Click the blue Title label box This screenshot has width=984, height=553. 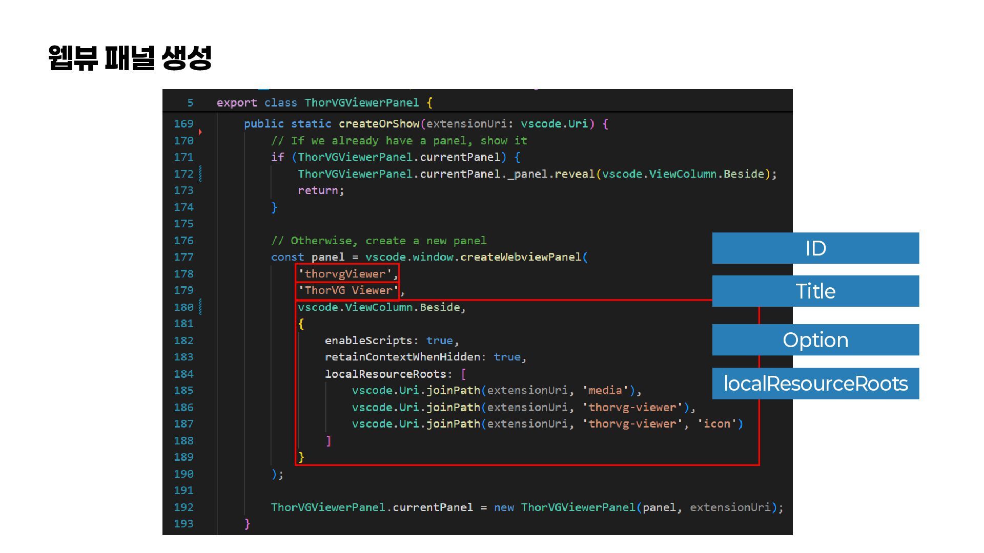coord(815,291)
